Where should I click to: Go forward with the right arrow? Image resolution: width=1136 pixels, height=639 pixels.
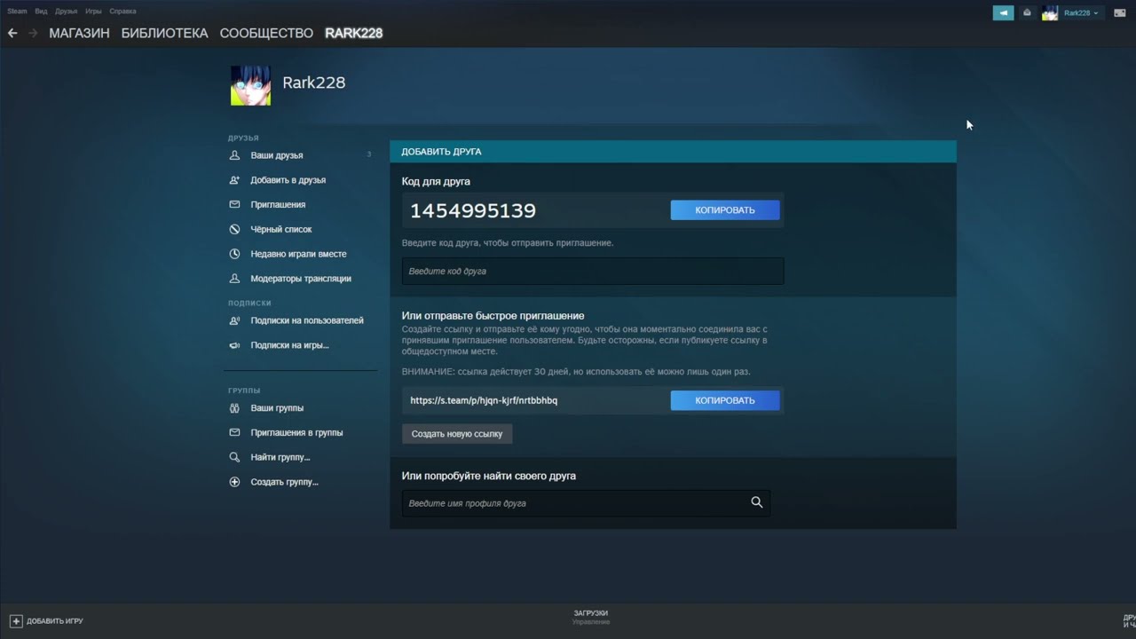pos(33,33)
